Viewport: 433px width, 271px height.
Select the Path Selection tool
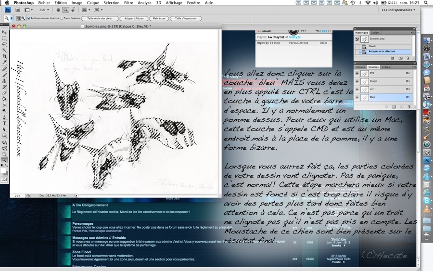[x=4, y=129]
